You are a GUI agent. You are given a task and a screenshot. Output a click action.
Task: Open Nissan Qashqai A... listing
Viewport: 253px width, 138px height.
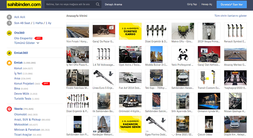coord(235,101)
